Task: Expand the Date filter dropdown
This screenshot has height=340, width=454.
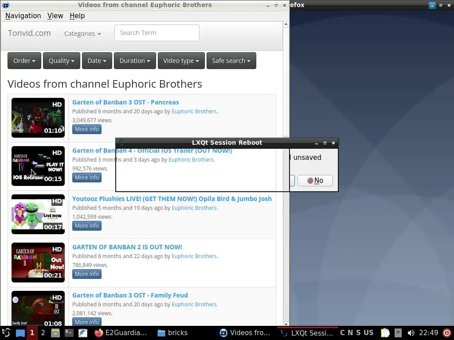Action: [x=97, y=61]
